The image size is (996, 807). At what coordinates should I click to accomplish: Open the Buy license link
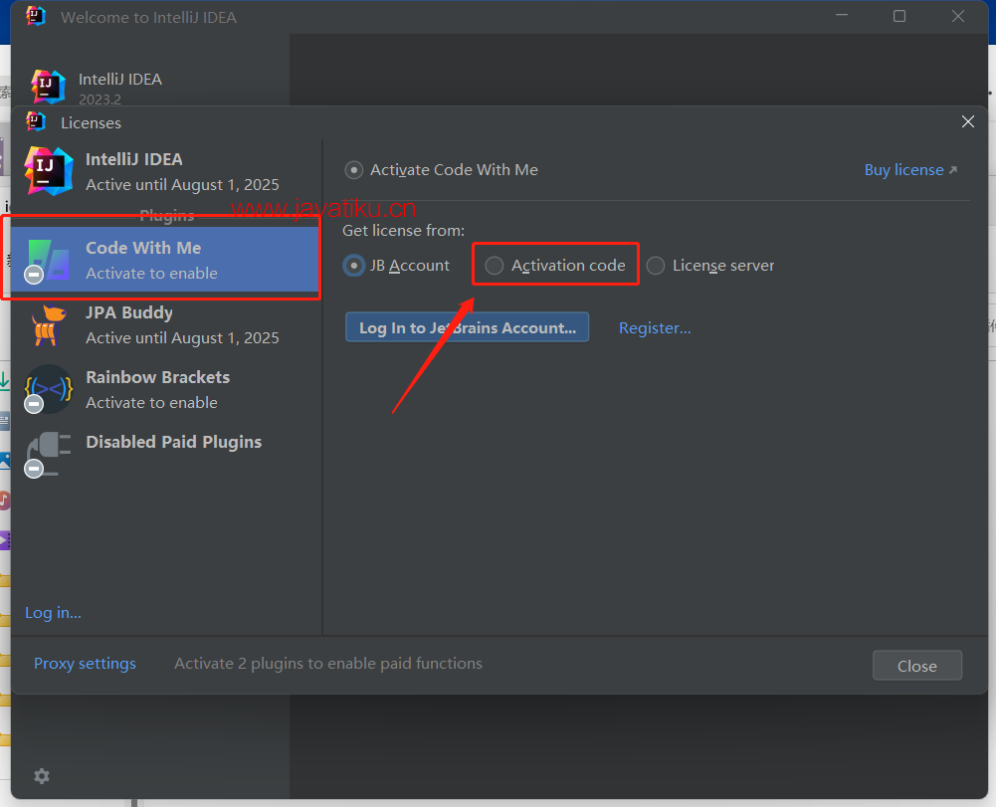[x=910, y=170]
